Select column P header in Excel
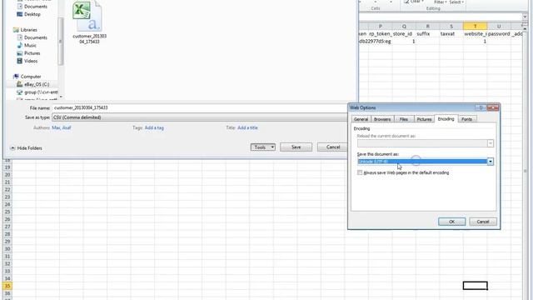This screenshot has width=533, height=300. click(x=380, y=26)
